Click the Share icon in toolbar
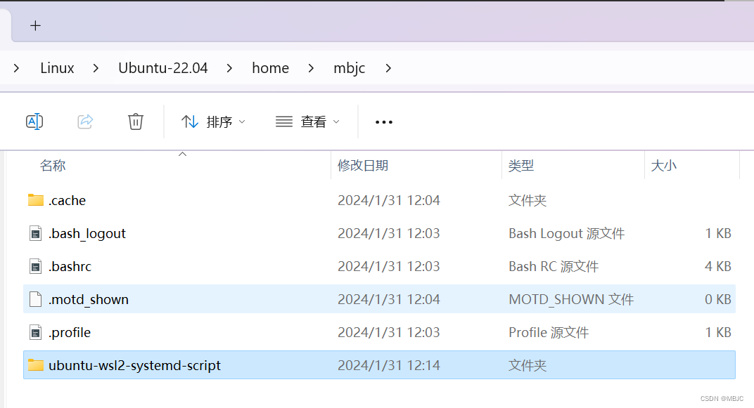This screenshot has height=408, width=754. pos(85,121)
